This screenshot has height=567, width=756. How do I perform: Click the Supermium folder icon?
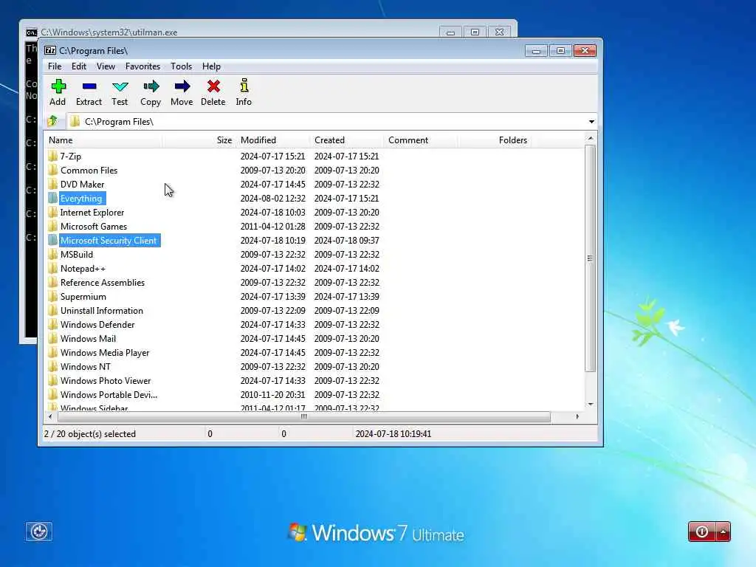click(53, 297)
